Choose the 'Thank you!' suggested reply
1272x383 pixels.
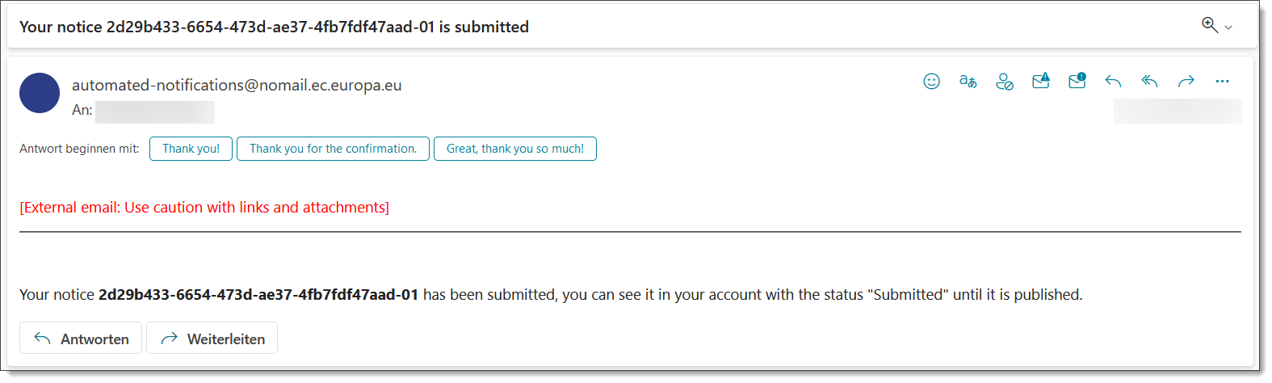[x=191, y=149]
